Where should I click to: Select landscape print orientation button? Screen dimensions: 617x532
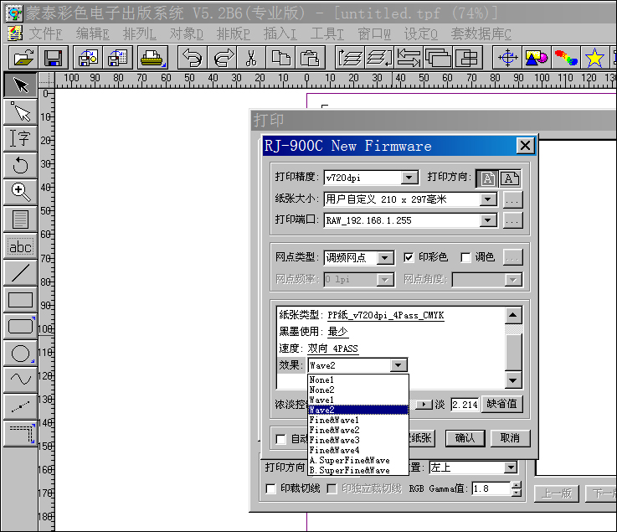pos(510,178)
